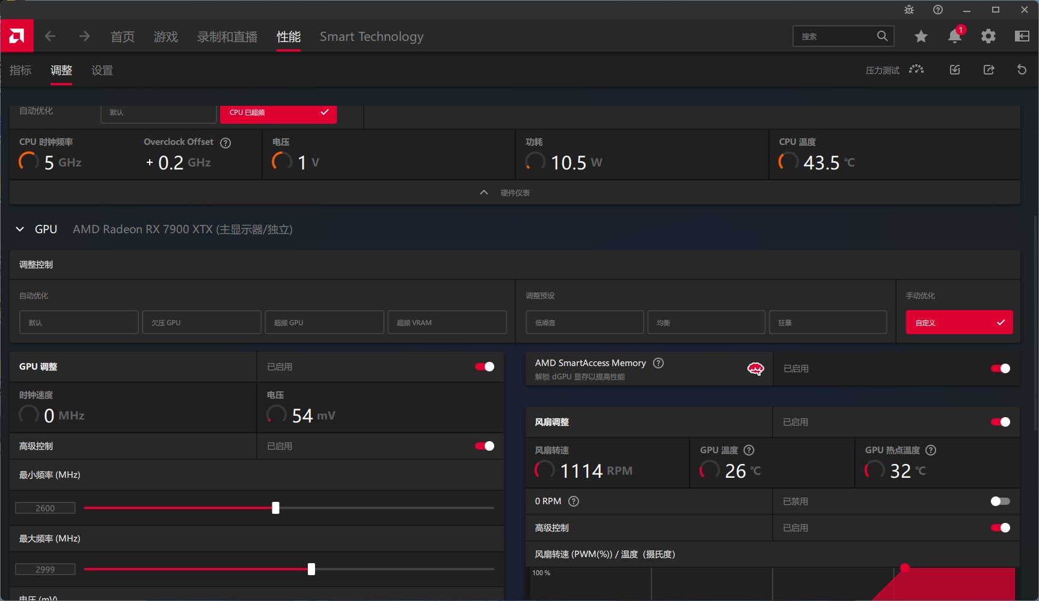This screenshot has width=1039, height=601.
Task: Select 自定义 manual tuning button
Action: [959, 322]
